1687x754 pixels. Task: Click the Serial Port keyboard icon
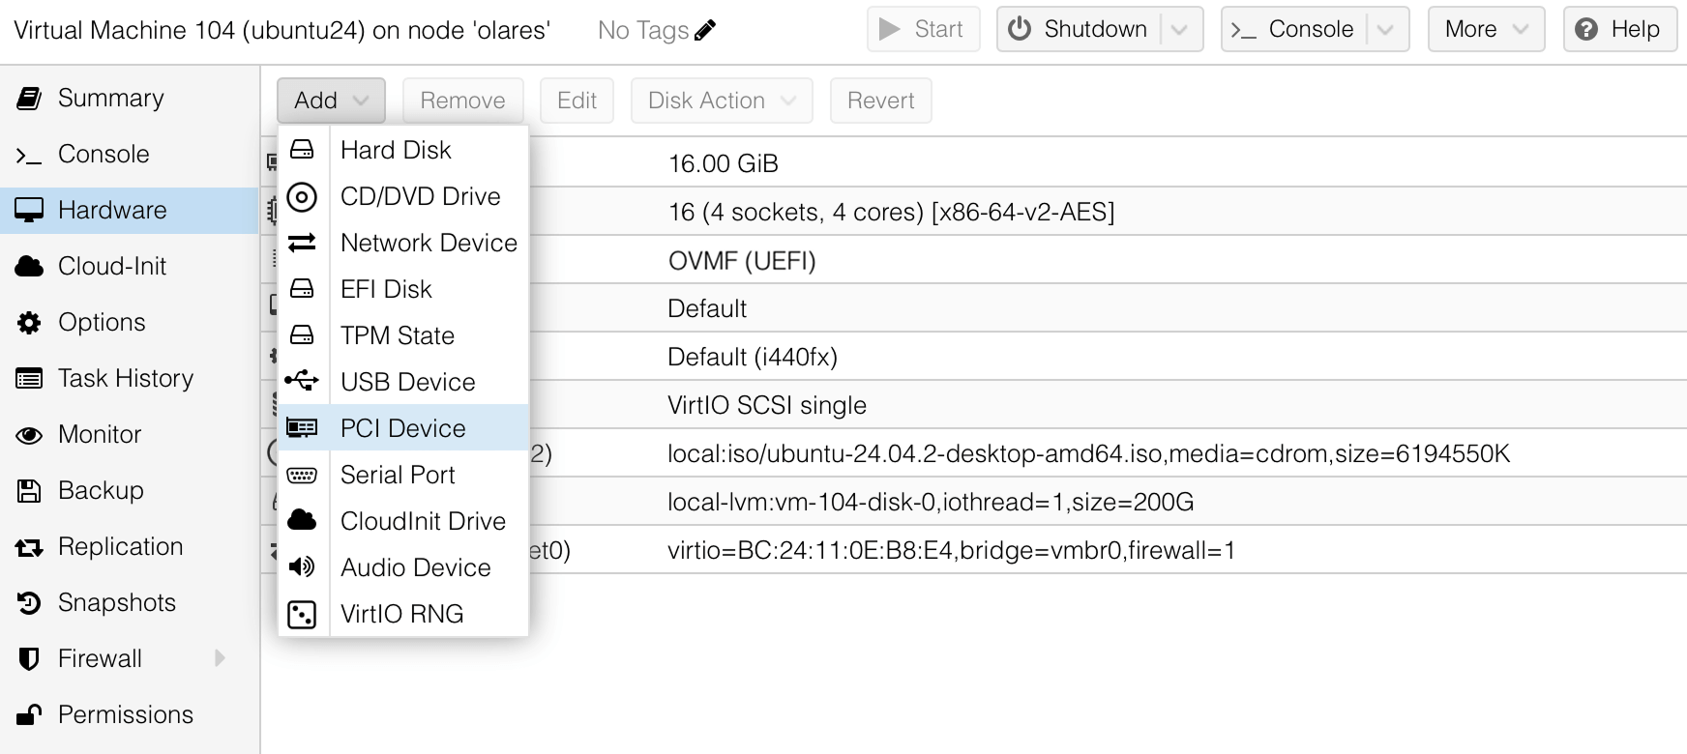[302, 475]
